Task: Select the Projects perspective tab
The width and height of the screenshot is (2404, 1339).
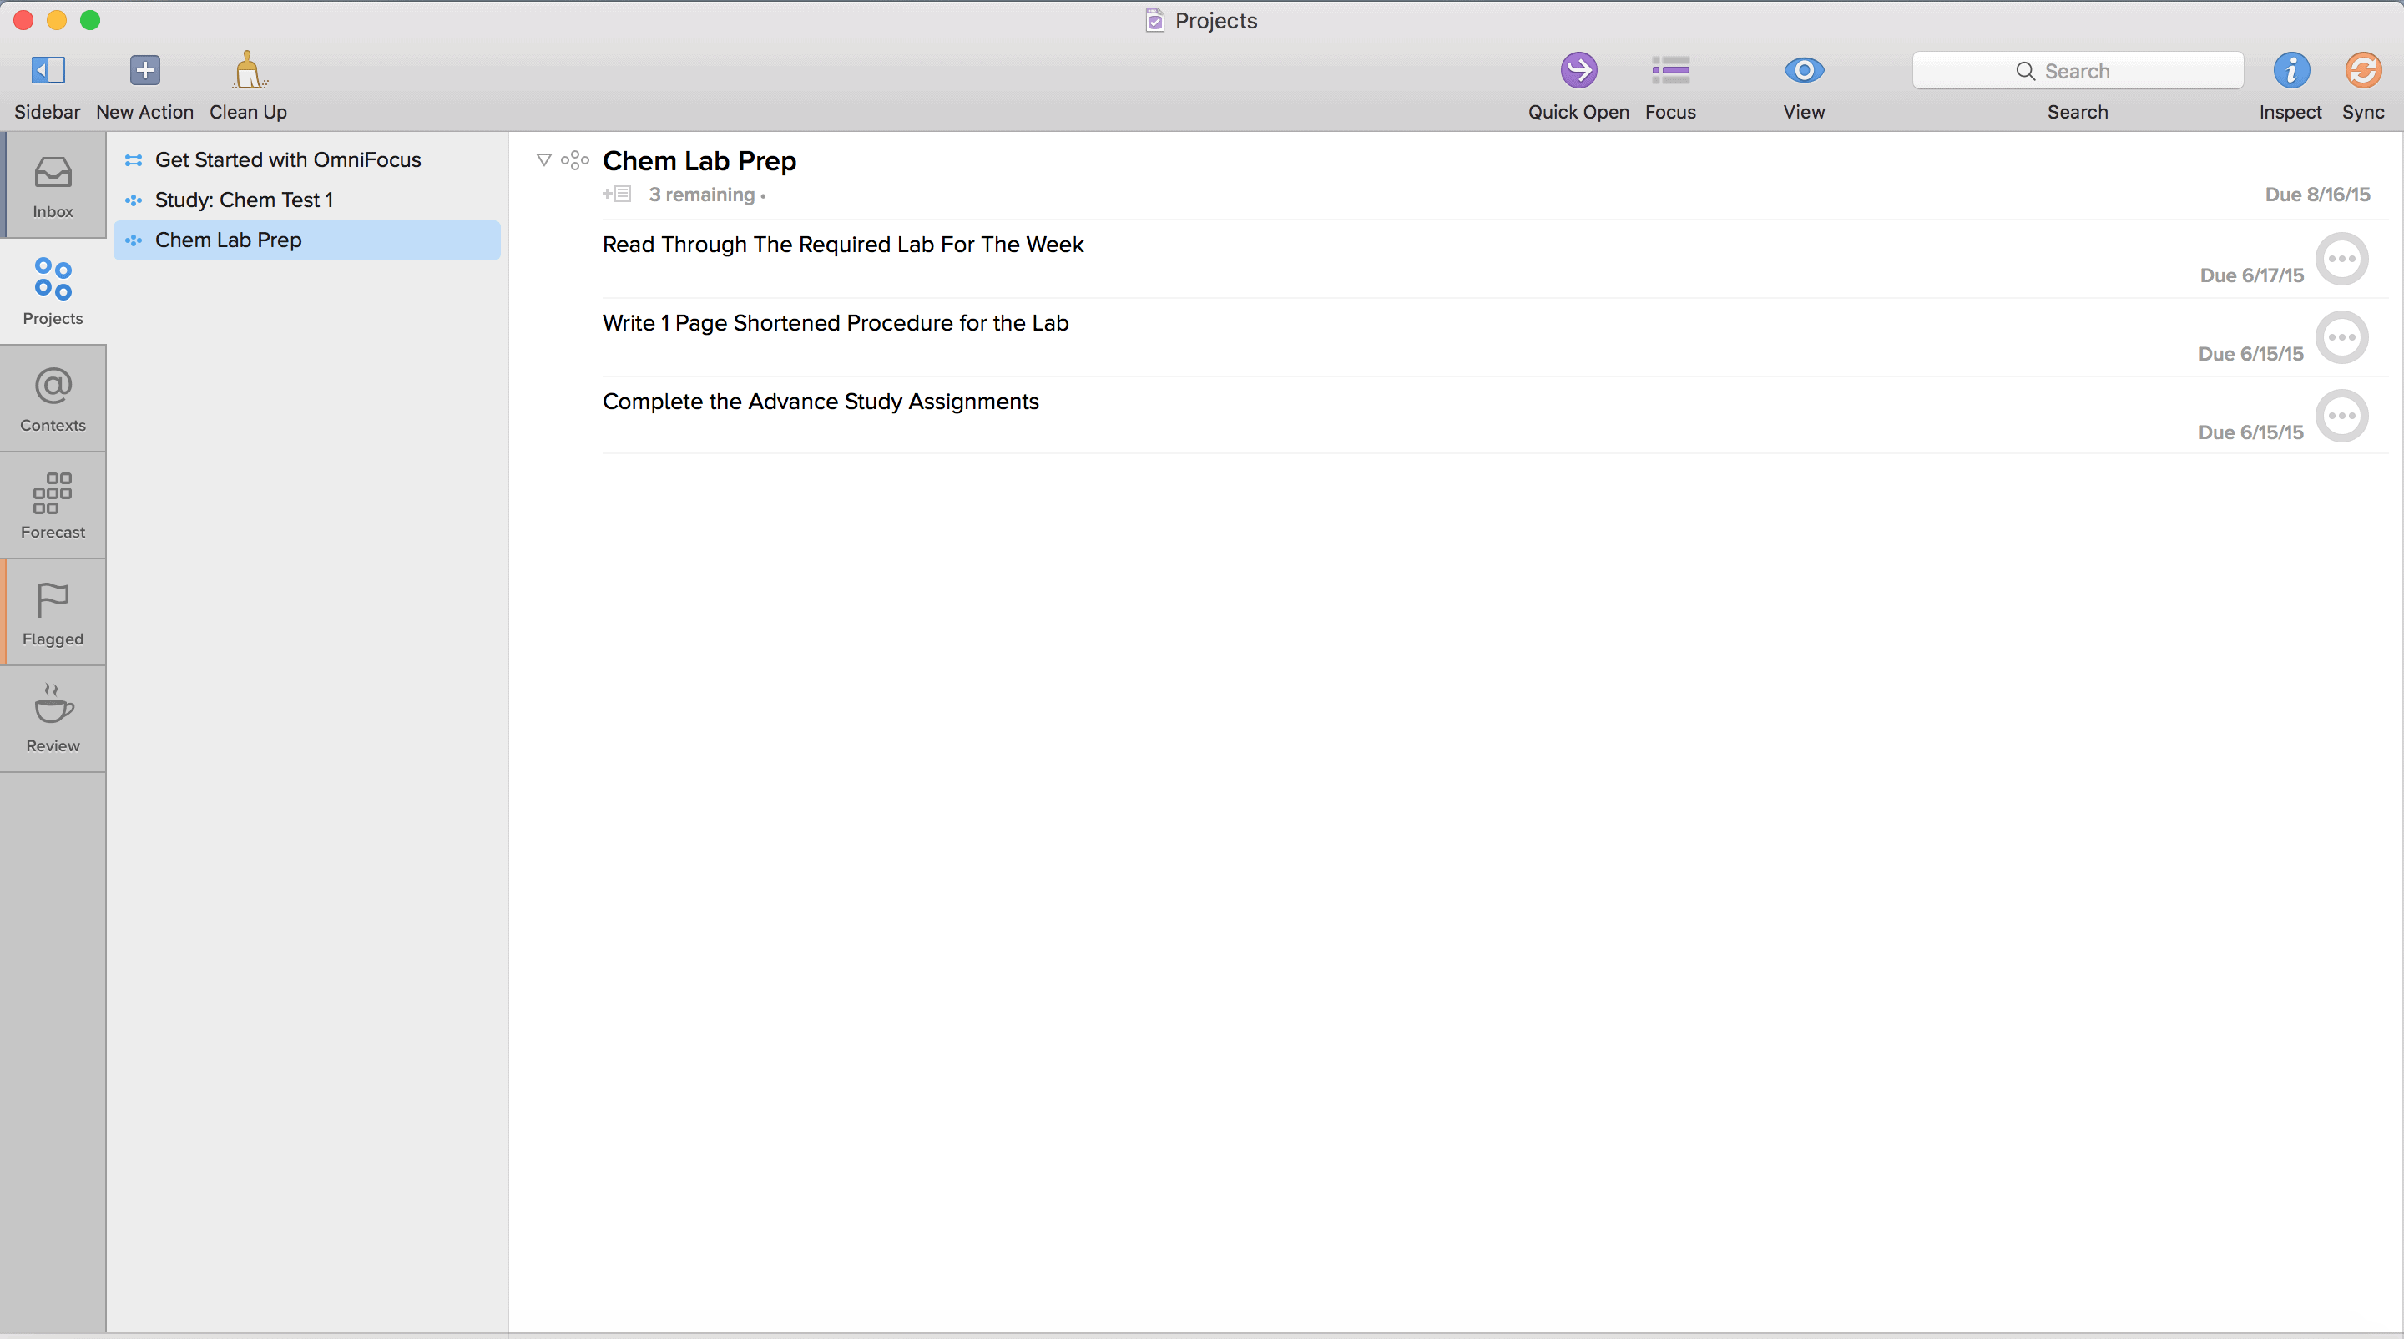Action: 53,292
